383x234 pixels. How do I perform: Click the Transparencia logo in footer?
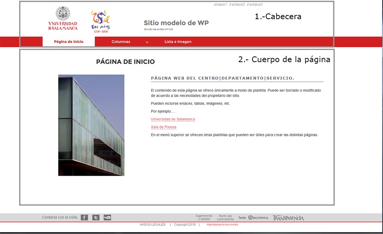tap(288, 218)
